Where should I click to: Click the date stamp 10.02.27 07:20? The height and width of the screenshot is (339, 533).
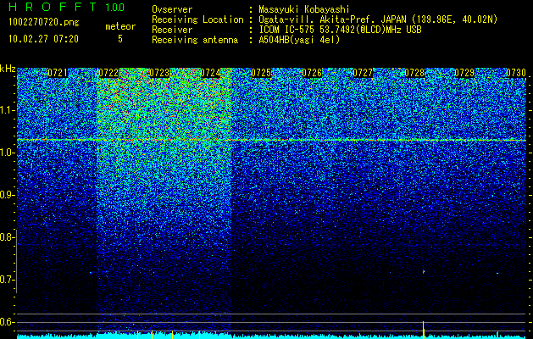tap(44, 39)
